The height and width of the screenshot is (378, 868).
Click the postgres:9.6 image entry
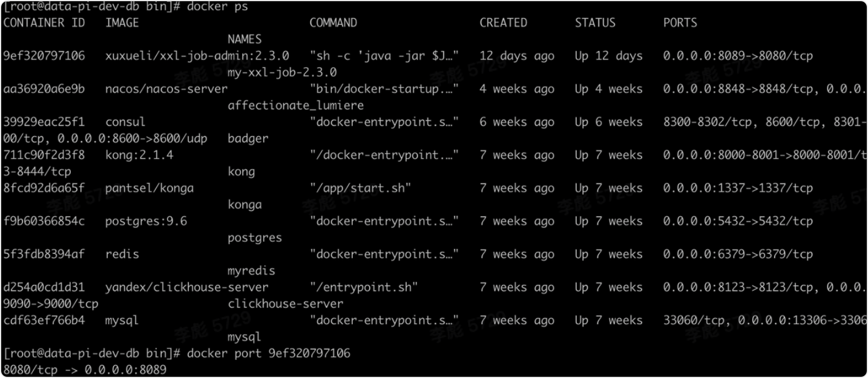point(146,221)
